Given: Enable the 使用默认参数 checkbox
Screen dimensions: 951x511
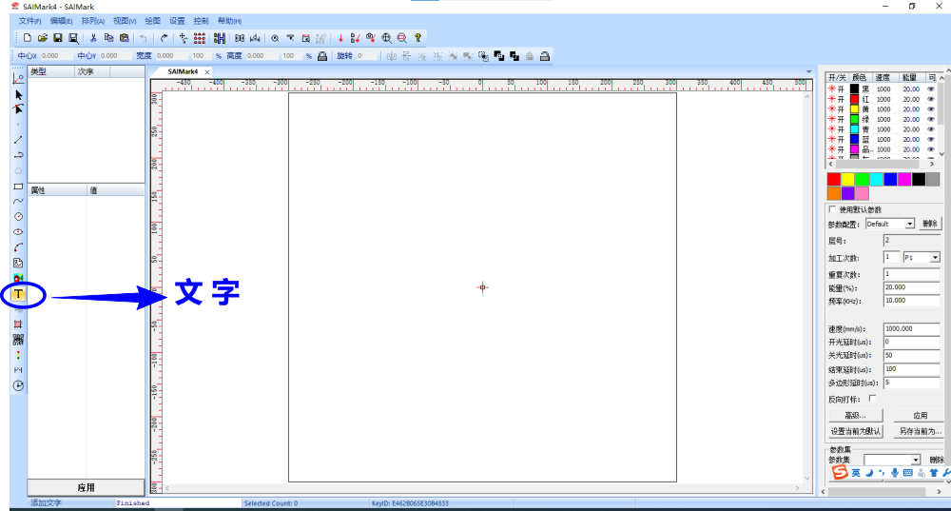Looking at the screenshot, I should tap(833, 209).
